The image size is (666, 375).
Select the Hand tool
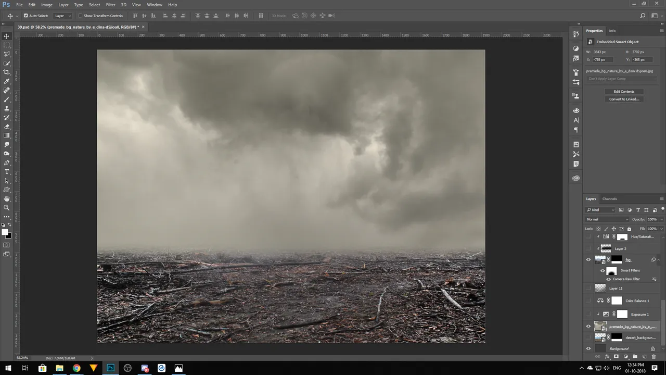[x=7, y=198]
